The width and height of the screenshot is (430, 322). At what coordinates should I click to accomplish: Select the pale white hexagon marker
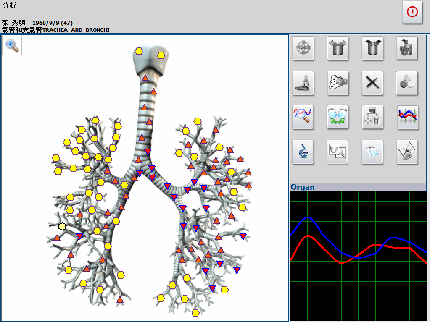tap(62, 227)
